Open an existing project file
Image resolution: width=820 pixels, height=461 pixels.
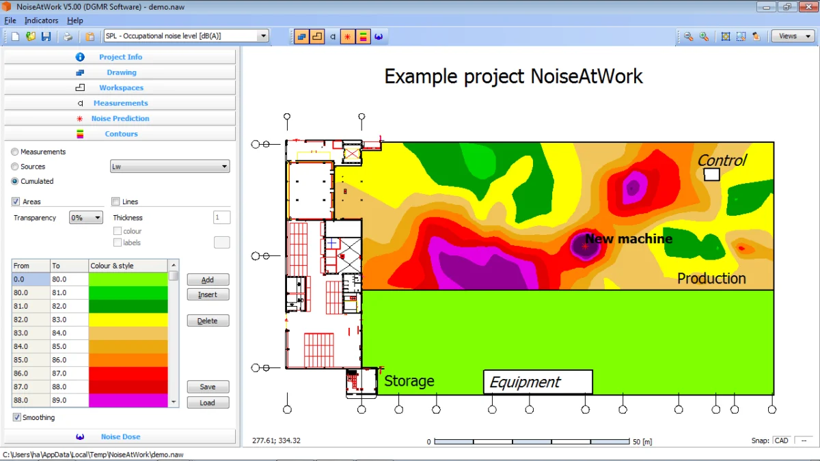31,36
